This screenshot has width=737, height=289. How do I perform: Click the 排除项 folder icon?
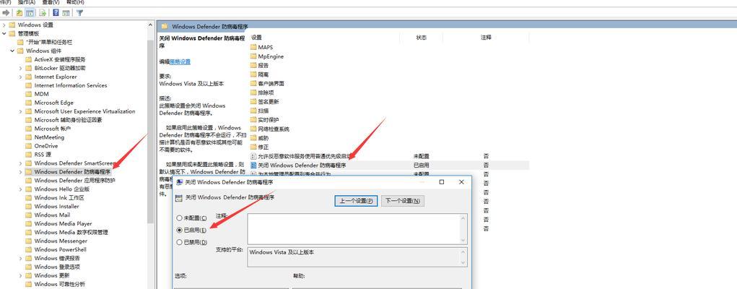click(x=254, y=92)
